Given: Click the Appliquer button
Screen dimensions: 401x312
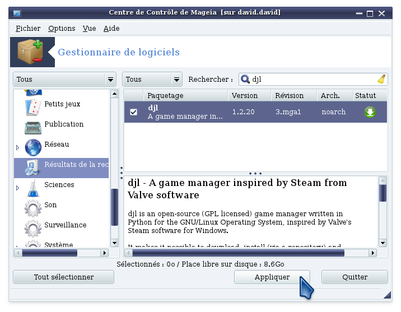Looking at the screenshot, I should coord(272,277).
